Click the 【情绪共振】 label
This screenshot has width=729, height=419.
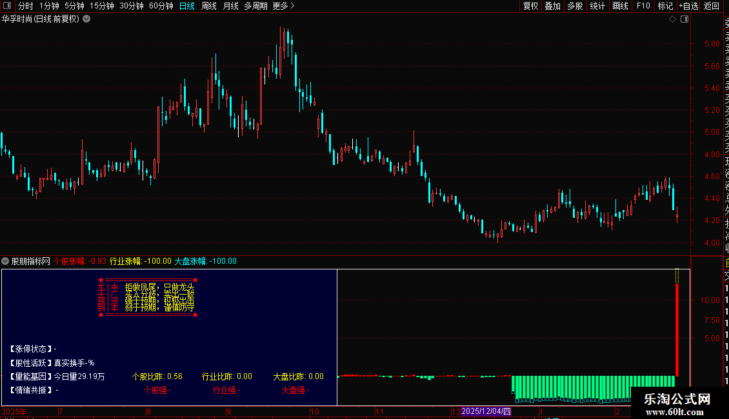coord(30,390)
